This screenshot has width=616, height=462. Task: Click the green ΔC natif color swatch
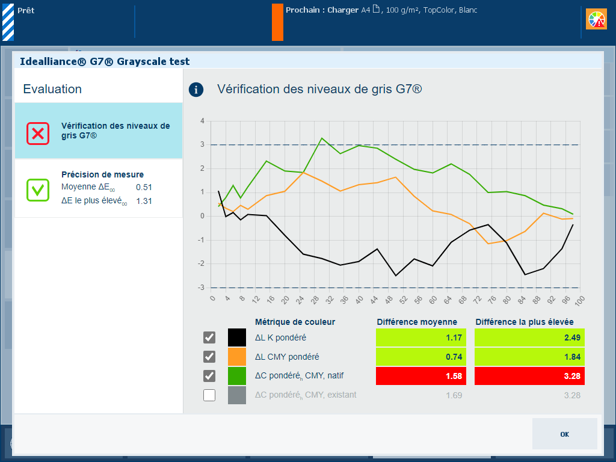click(237, 376)
